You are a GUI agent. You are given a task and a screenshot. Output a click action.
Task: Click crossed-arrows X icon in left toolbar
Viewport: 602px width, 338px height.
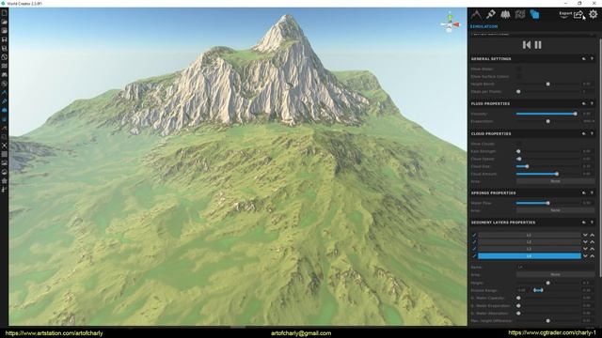[x=4, y=146]
